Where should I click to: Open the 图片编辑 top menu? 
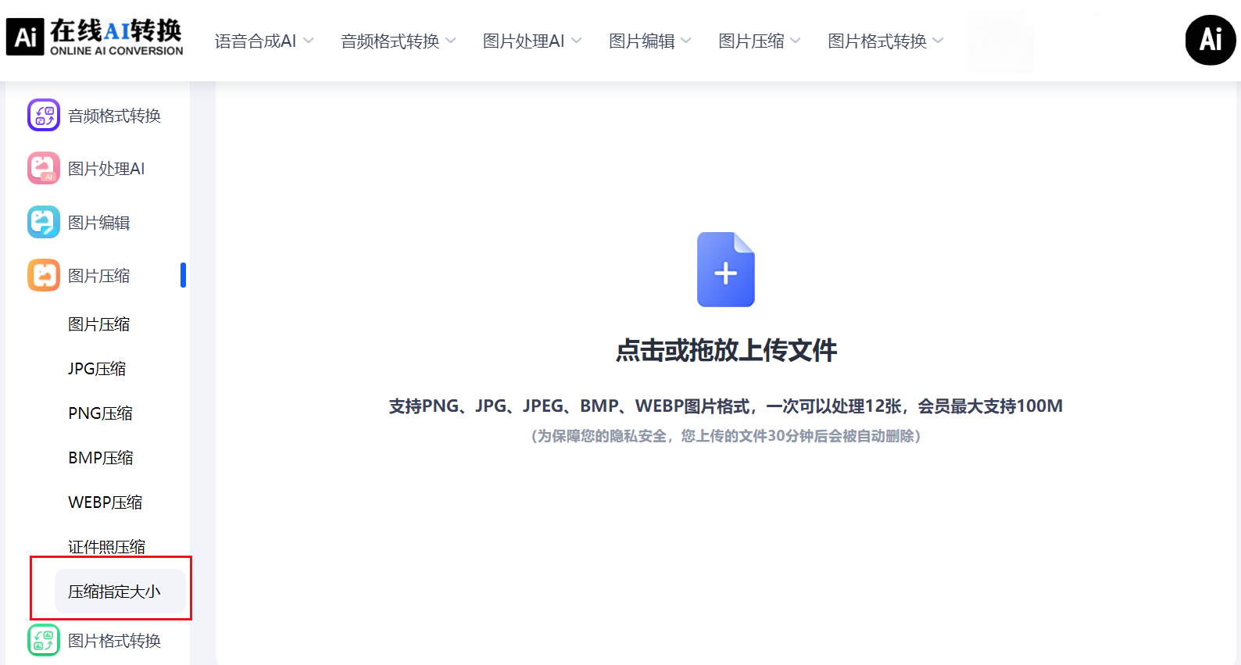pos(649,41)
